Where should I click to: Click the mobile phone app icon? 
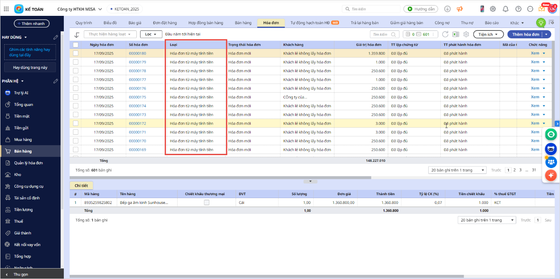click(482, 9)
